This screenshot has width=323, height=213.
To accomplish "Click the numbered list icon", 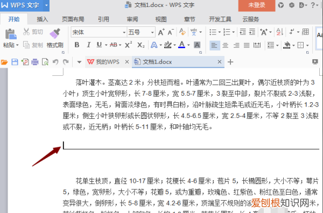I will [227, 32].
